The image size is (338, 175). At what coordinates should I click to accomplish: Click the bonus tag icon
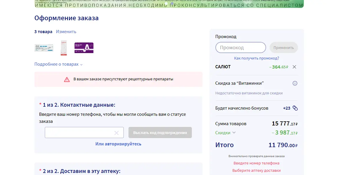point(295,108)
